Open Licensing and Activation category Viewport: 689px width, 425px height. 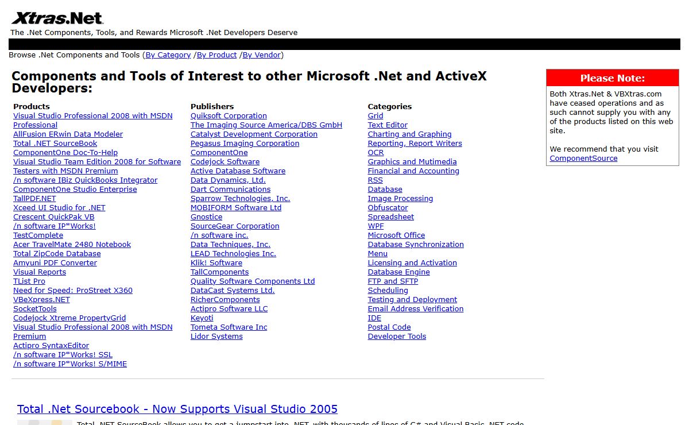tap(412, 263)
